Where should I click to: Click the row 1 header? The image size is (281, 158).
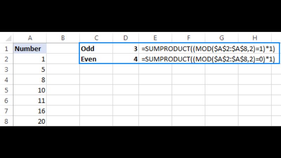pyautogui.click(x=6, y=49)
